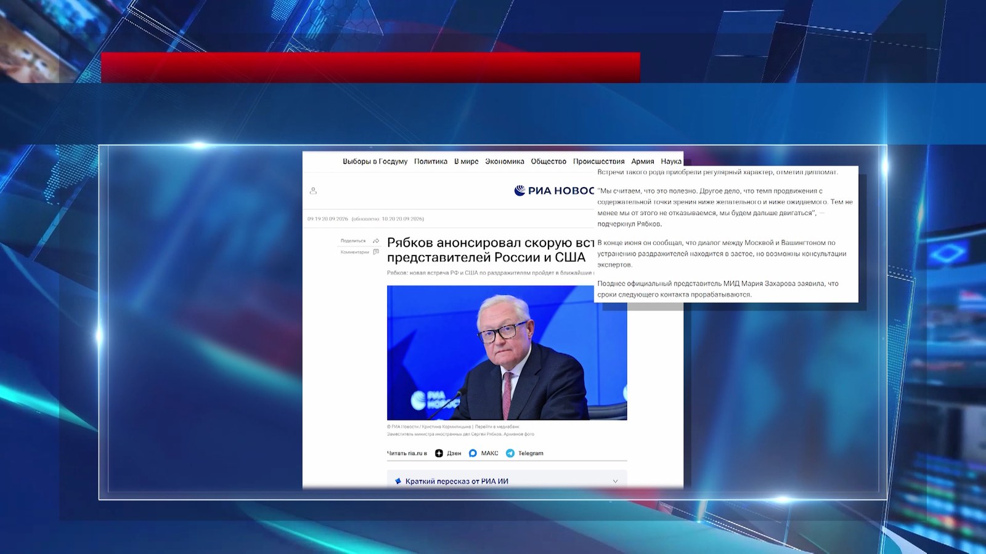Click the paragraph mentioning Мария Захарова
The width and height of the screenshot is (986, 554).
(x=718, y=289)
